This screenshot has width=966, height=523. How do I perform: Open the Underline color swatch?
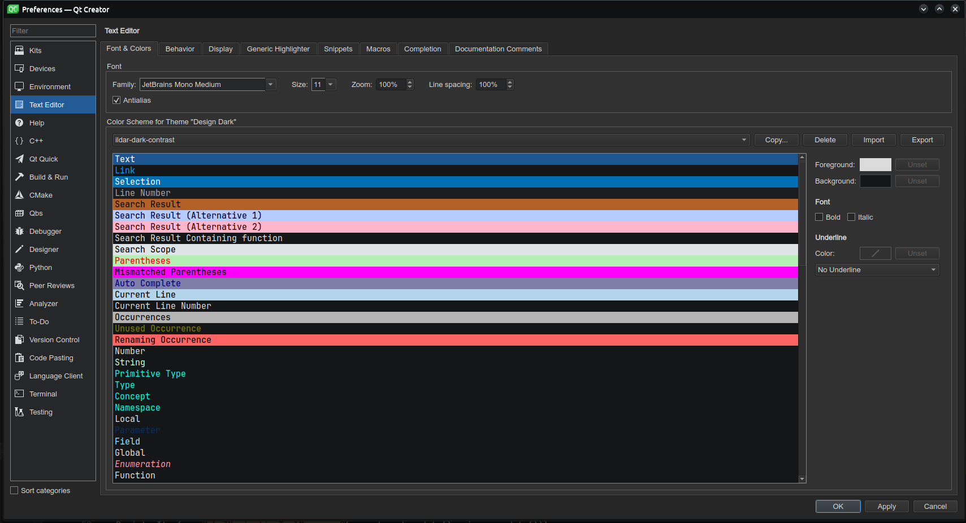tap(875, 253)
